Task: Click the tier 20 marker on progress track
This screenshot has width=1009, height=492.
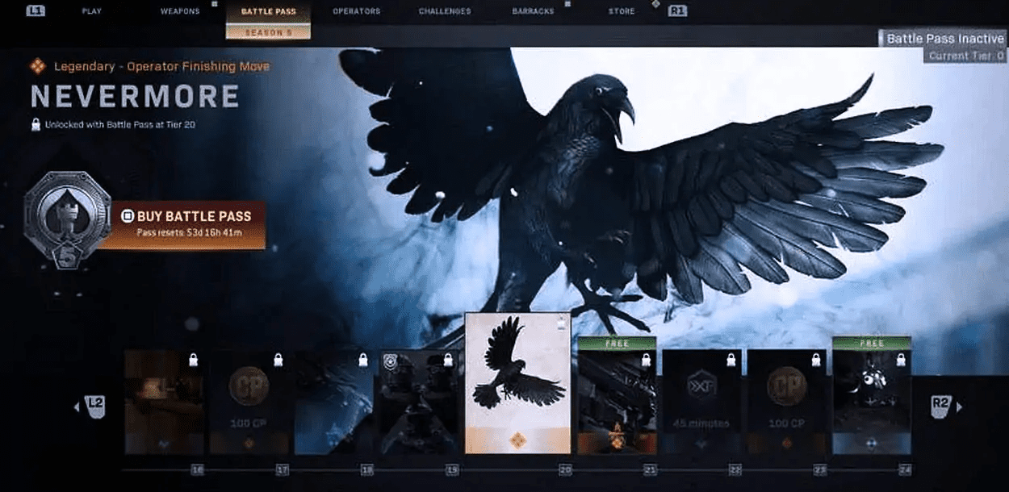Action: pyautogui.click(x=565, y=469)
